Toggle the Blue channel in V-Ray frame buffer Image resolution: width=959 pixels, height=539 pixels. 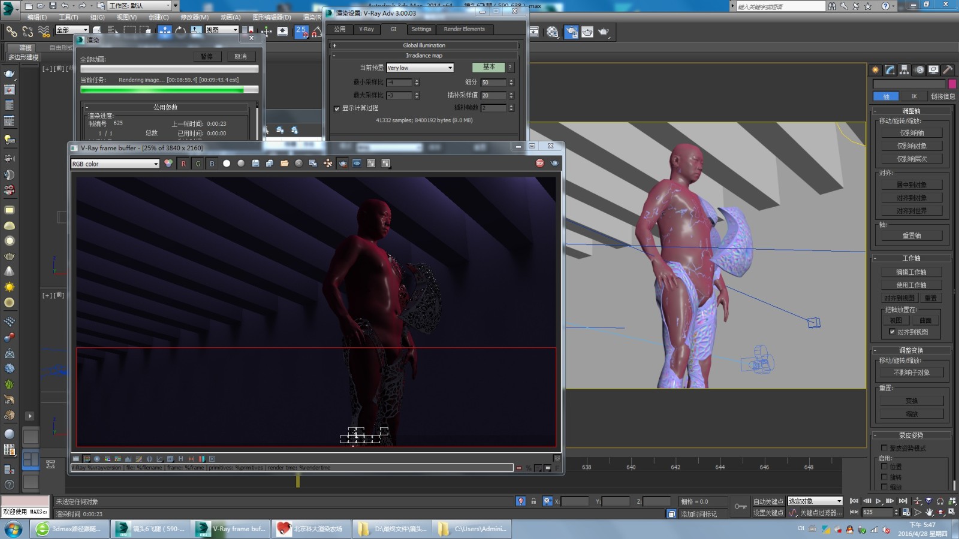coord(212,163)
